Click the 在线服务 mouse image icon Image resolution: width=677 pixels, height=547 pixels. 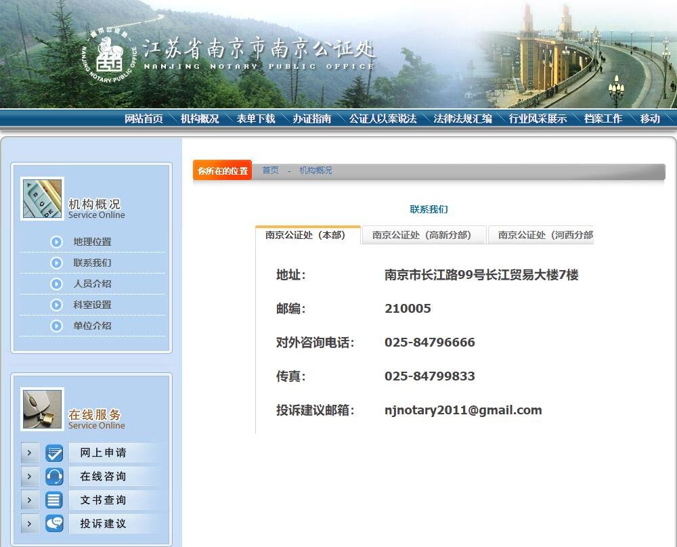[41, 409]
